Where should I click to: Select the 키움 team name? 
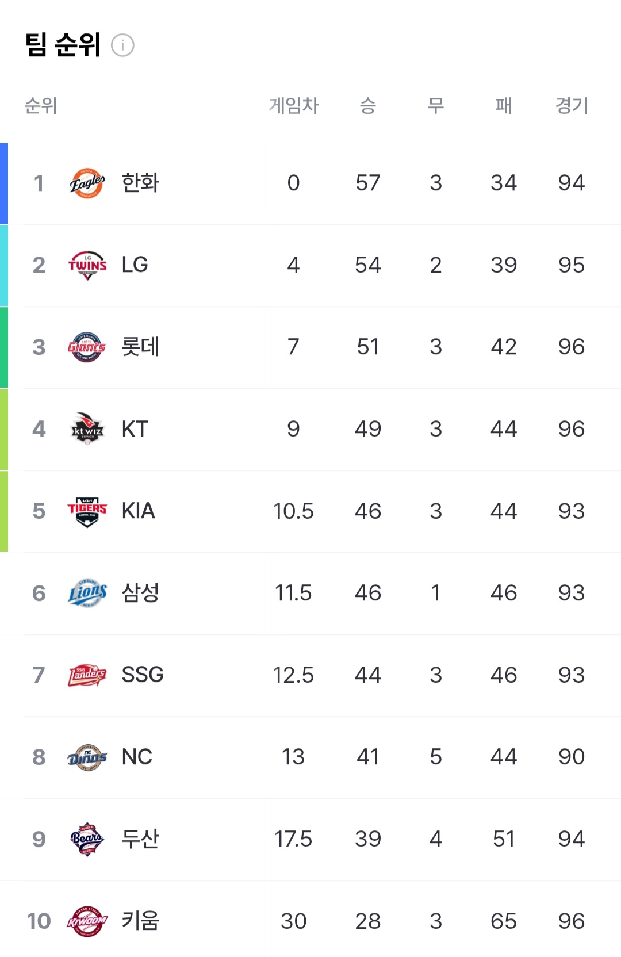(140, 921)
